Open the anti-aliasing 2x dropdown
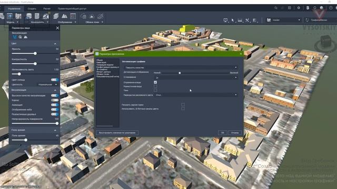337x189 pixels. (196, 78)
